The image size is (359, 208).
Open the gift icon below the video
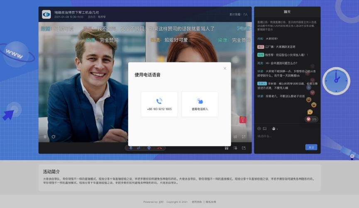coord(227,148)
